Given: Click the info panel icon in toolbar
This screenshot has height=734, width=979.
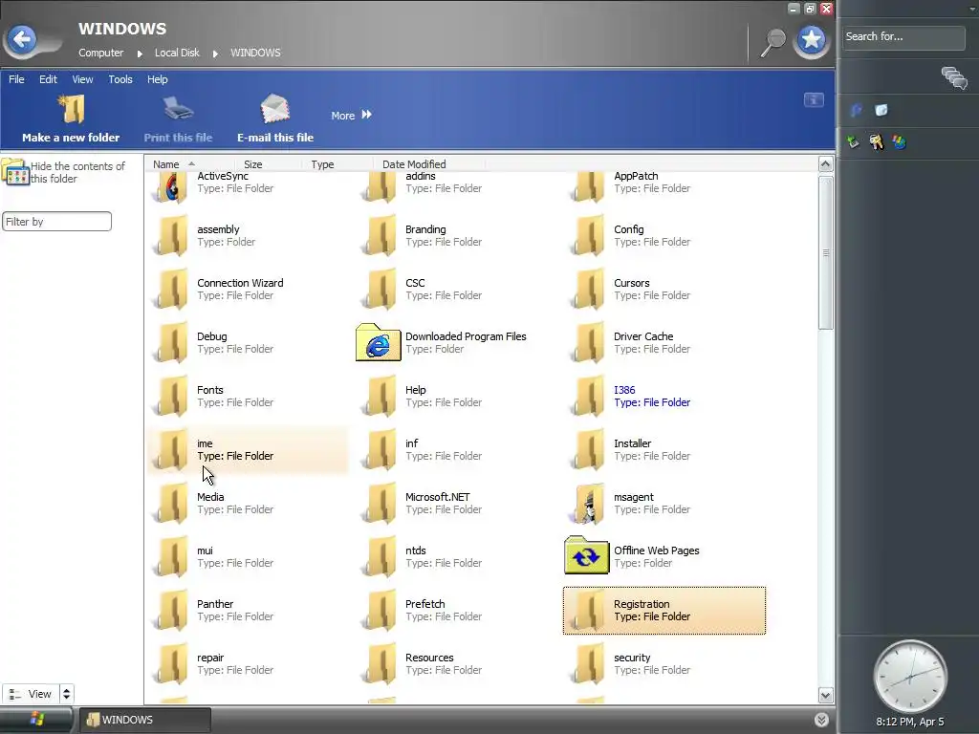Looking at the screenshot, I should [x=814, y=99].
